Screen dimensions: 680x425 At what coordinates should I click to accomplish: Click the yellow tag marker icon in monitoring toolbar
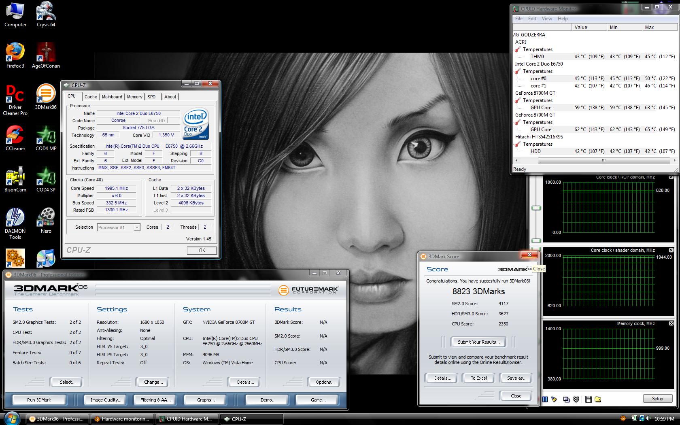click(x=554, y=399)
